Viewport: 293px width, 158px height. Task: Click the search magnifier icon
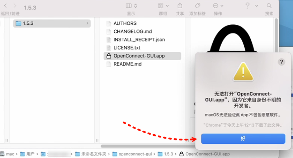[269, 6]
